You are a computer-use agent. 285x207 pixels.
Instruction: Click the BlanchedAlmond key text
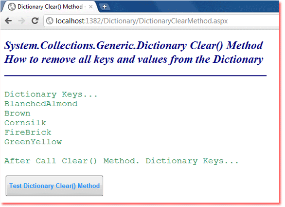pos(41,104)
